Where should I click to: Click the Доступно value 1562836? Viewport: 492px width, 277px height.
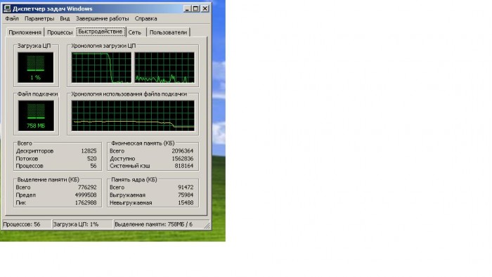[182, 158]
